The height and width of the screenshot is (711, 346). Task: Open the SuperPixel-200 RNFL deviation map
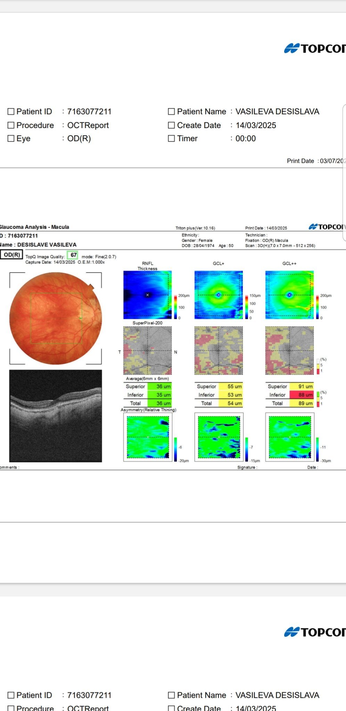coord(148,351)
